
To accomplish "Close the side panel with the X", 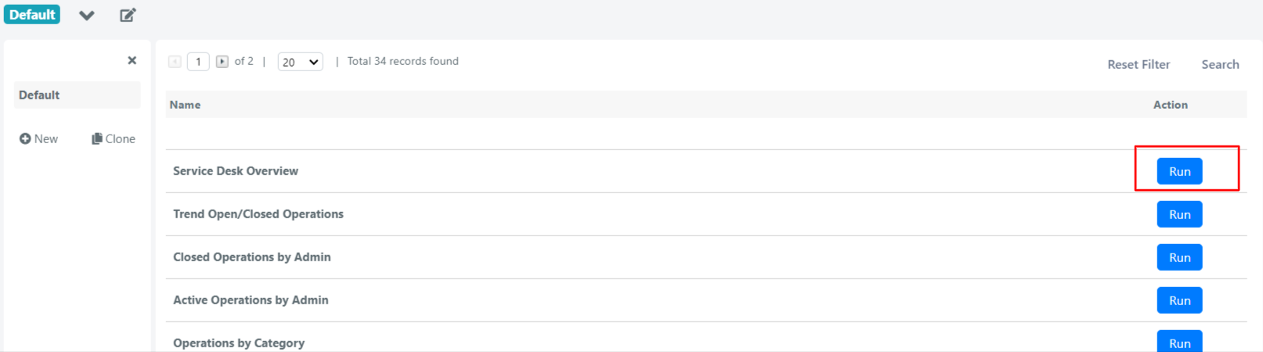I will (x=132, y=60).
